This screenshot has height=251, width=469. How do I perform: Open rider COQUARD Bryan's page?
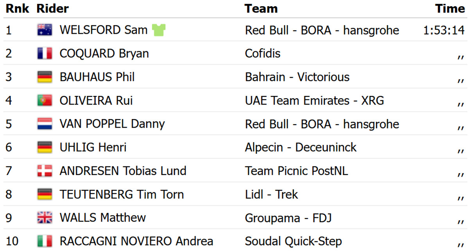point(104,54)
